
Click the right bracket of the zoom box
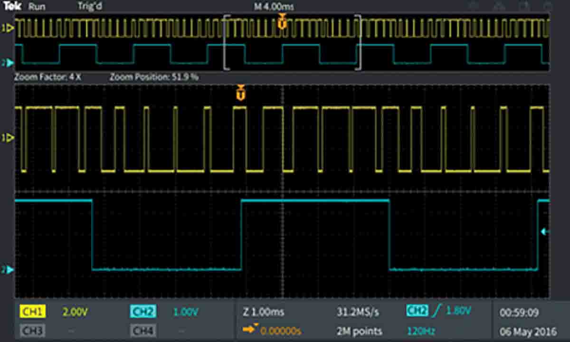click(x=359, y=43)
